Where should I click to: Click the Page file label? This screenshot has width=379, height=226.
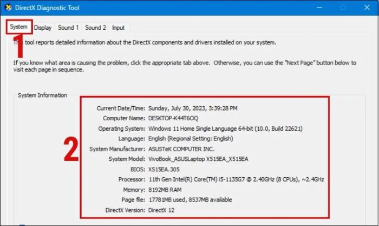pyautogui.click(x=133, y=199)
